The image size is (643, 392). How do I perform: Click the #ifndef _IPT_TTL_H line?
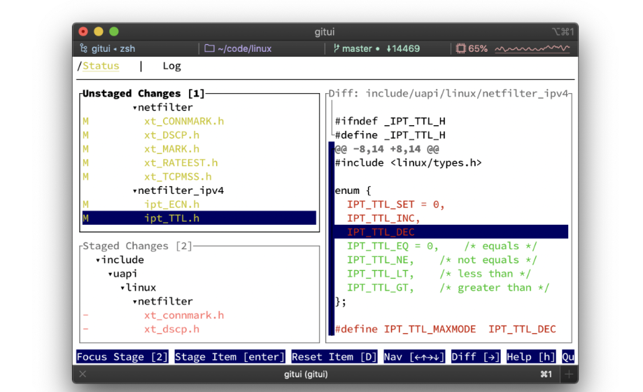pyautogui.click(x=390, y=122)
